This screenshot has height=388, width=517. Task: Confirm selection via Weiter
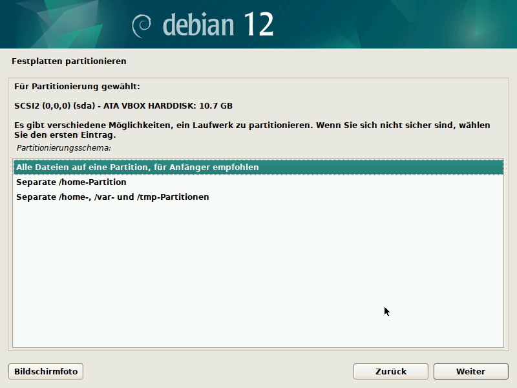tap(470, 371)
